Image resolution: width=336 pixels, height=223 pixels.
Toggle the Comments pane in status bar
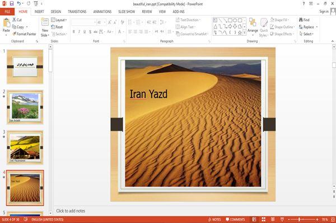pos(235,219)
